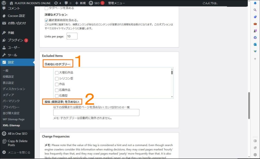Click the メニューを閉じる collapse arrow icon

tap(4, 152)
